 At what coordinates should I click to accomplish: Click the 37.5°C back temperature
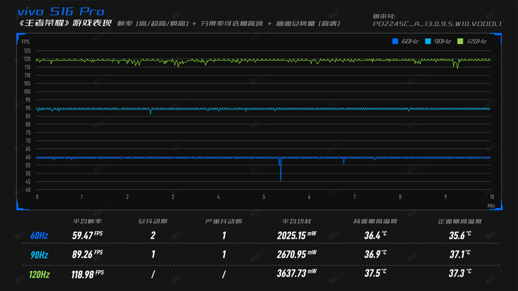click(375, 273)
